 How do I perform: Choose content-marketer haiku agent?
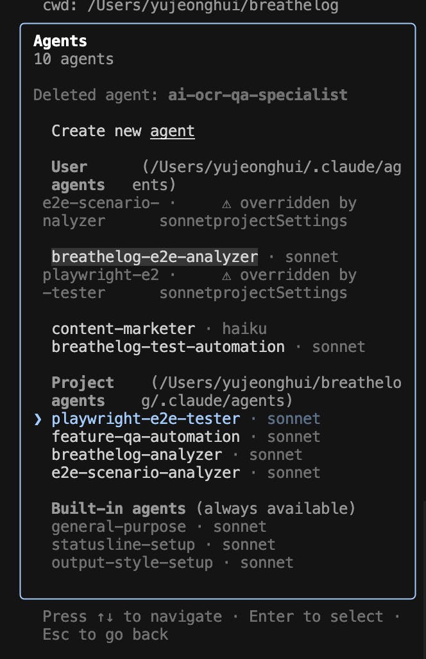pyautogui.click(x=159, y=329)
